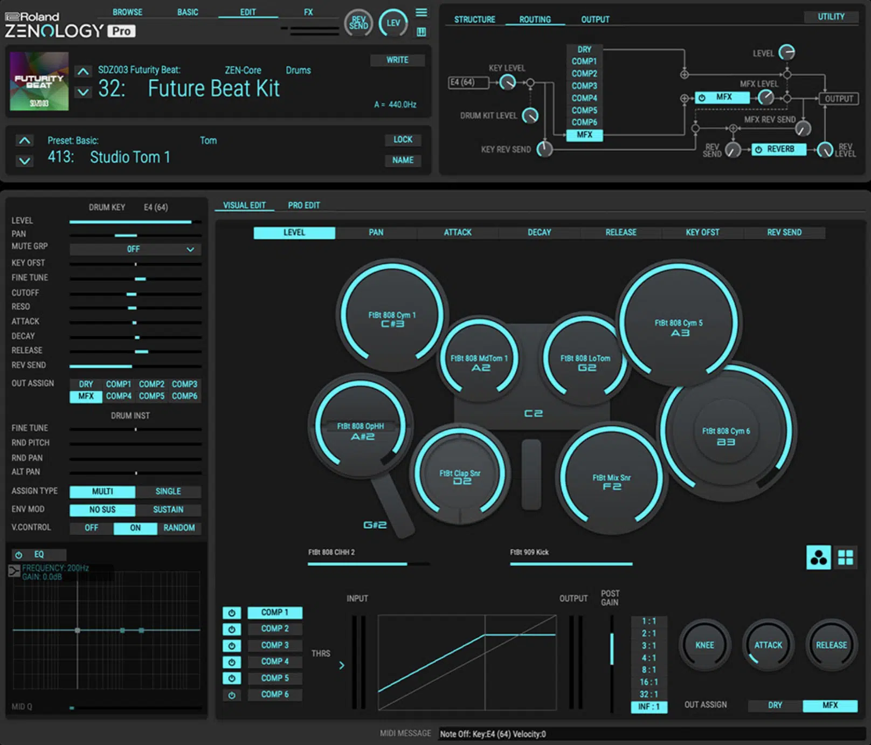Switch to PRO EDIT tab
The image size is (871, 745).
(303, 205)
